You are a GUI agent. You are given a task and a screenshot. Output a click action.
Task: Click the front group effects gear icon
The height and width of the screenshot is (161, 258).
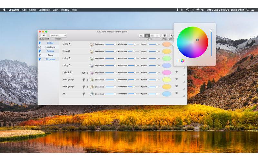176,79
